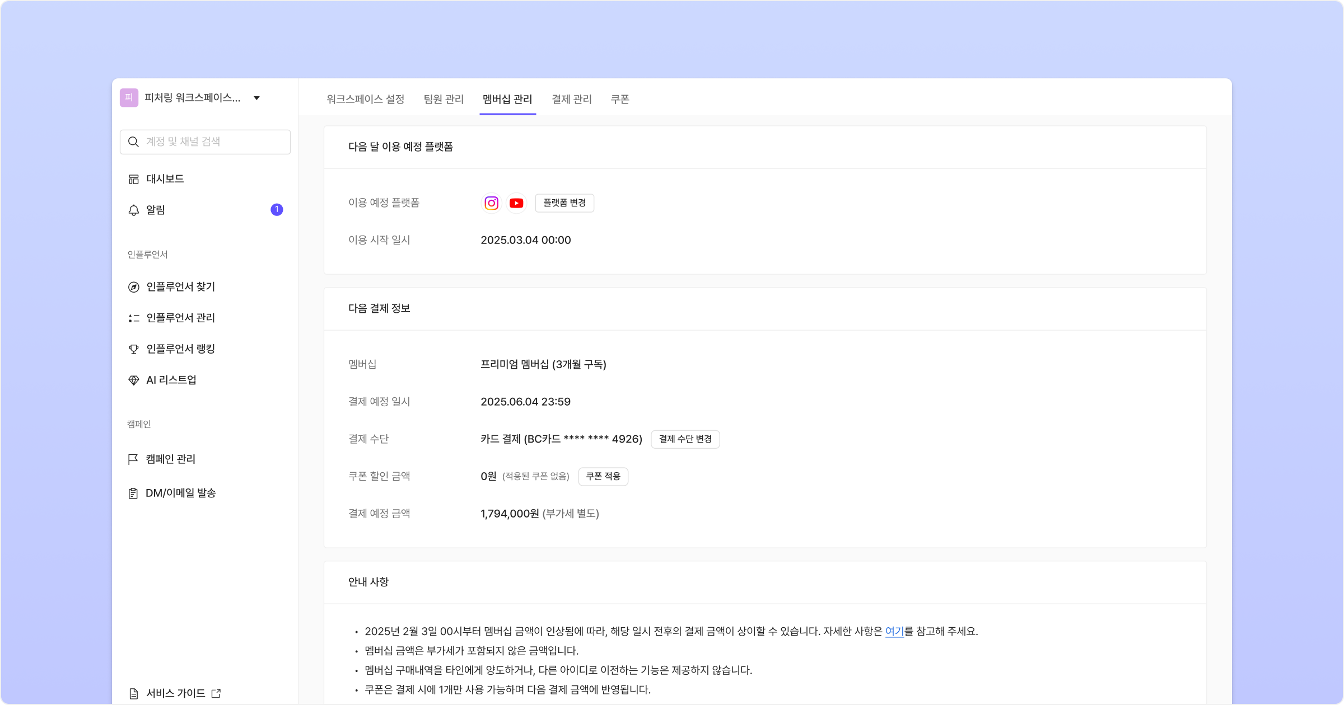Expand the 피처링 워크스페이스 dropdown arrow
The width and height of the screenshot is (1344, 705).
pyautogui.click(x=256, y=98)
